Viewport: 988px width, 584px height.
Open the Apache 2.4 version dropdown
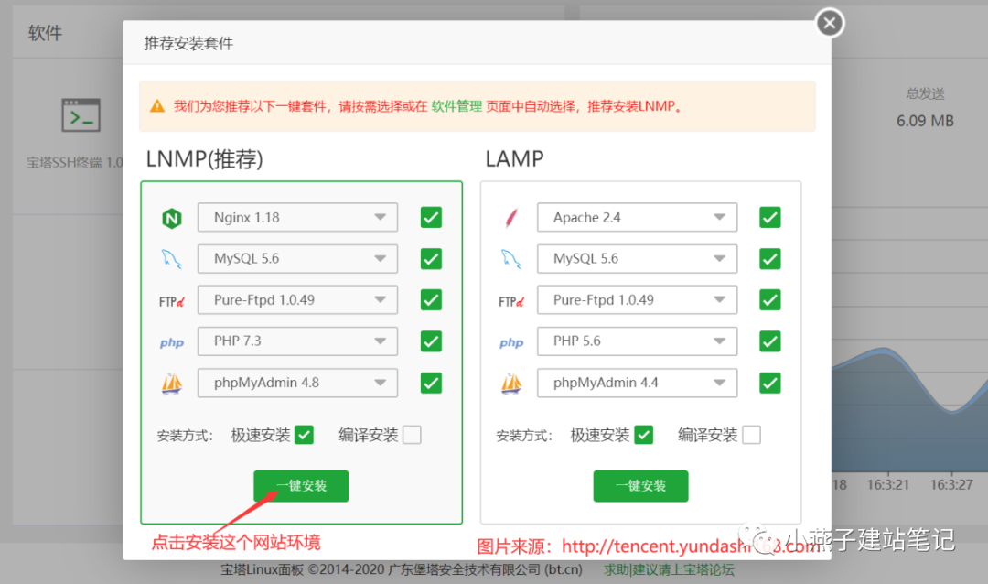[637, 217]
